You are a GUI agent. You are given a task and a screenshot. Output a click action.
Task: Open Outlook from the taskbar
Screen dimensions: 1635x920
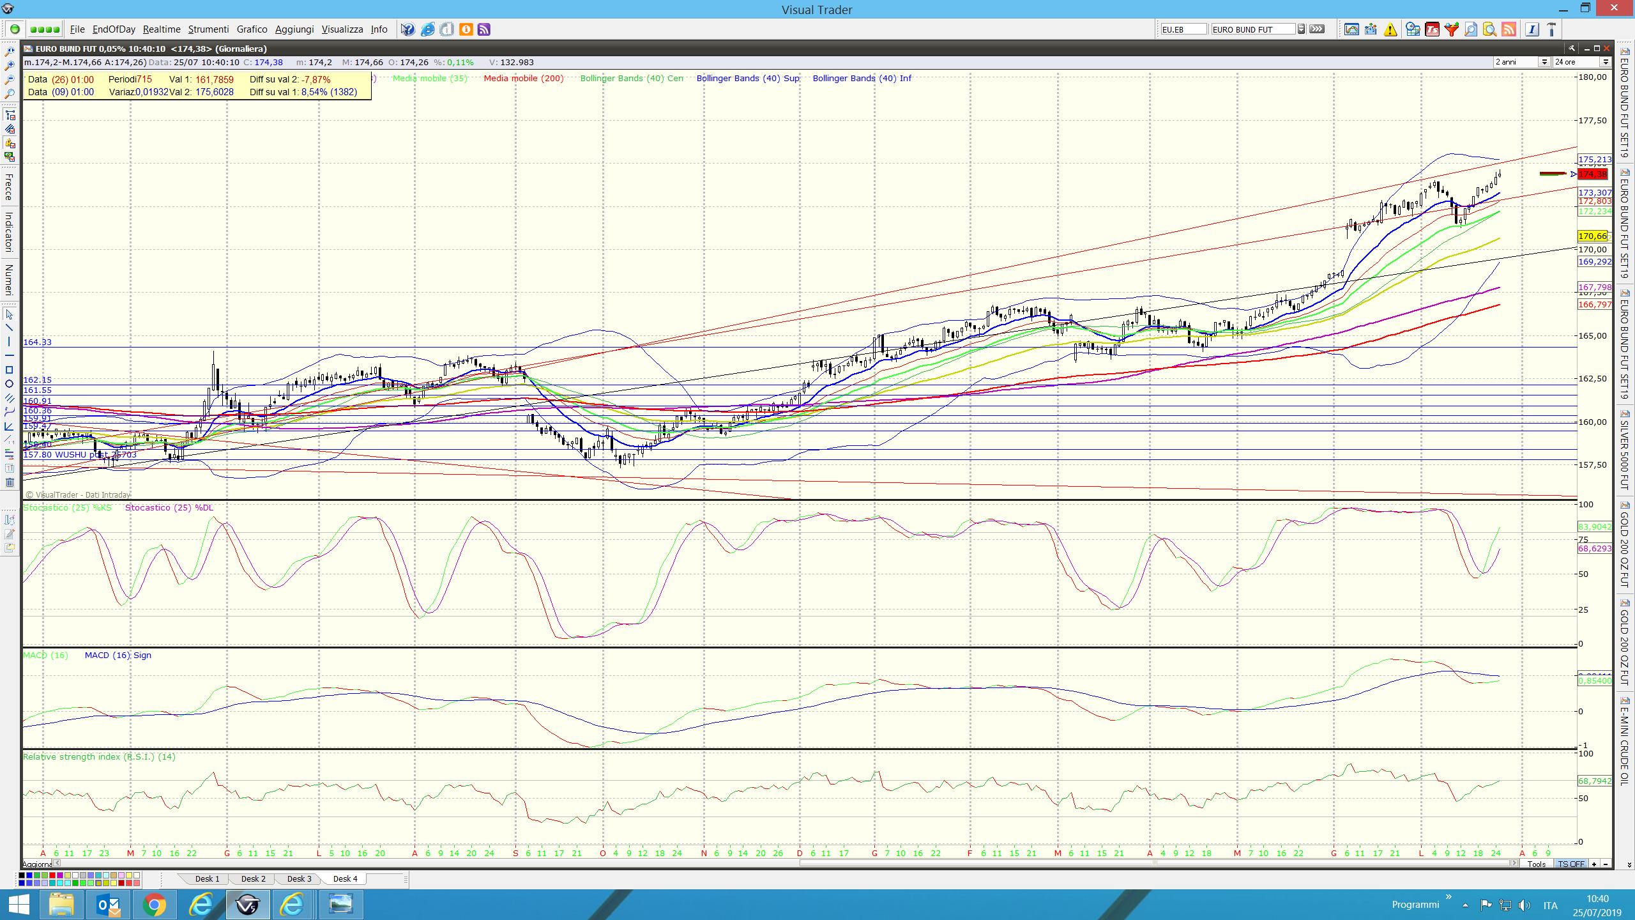pos(109,905)
